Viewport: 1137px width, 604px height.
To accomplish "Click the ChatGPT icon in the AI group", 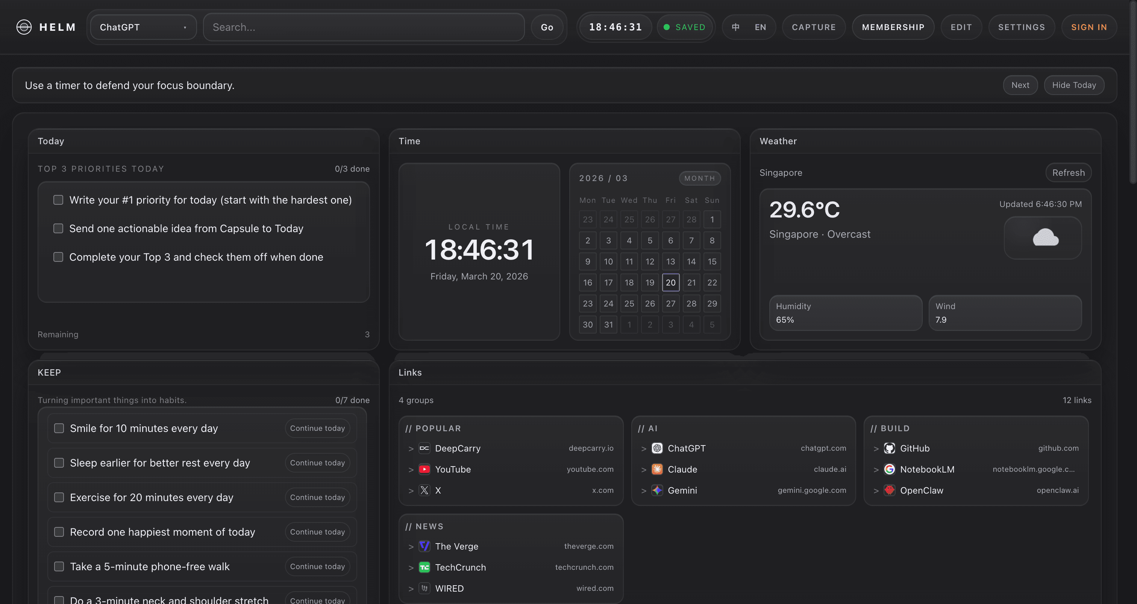I will [657, 448].
